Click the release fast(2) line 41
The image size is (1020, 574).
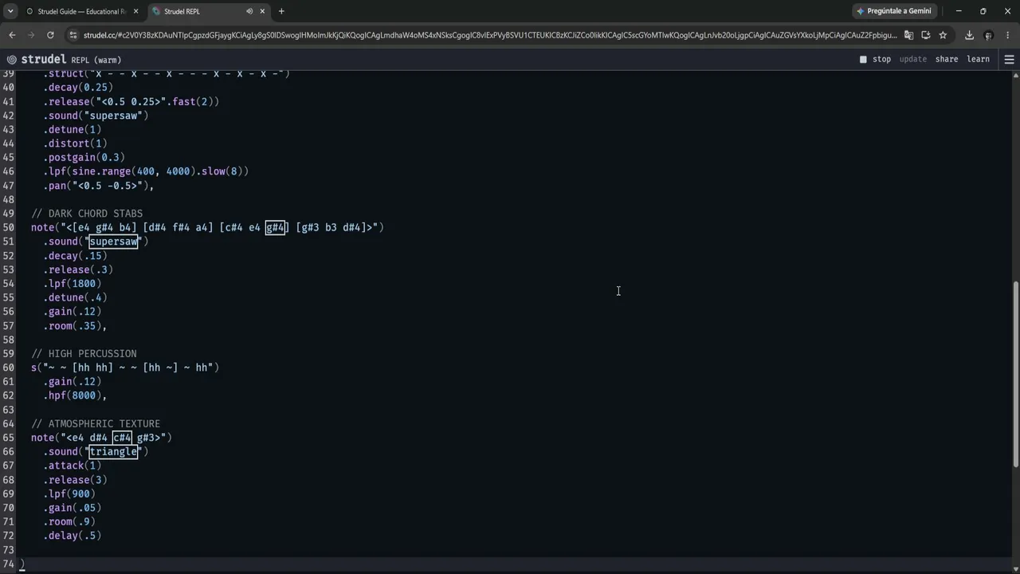coord(131,102)
